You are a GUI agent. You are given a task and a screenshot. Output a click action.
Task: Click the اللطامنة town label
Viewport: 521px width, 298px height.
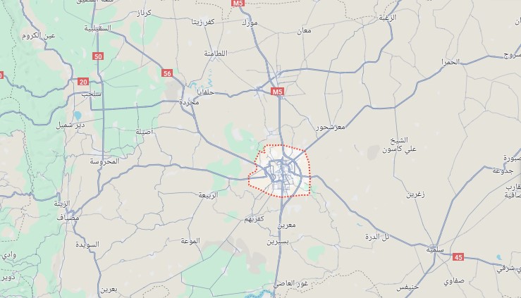pos(216,54)
